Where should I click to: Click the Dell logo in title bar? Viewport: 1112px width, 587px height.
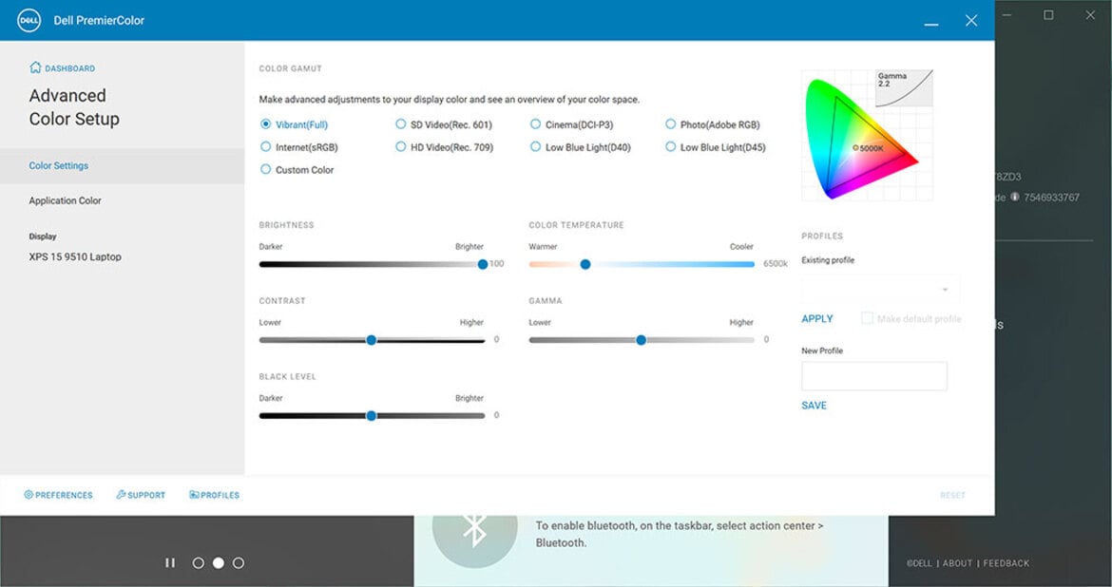(x=29, y=21)
